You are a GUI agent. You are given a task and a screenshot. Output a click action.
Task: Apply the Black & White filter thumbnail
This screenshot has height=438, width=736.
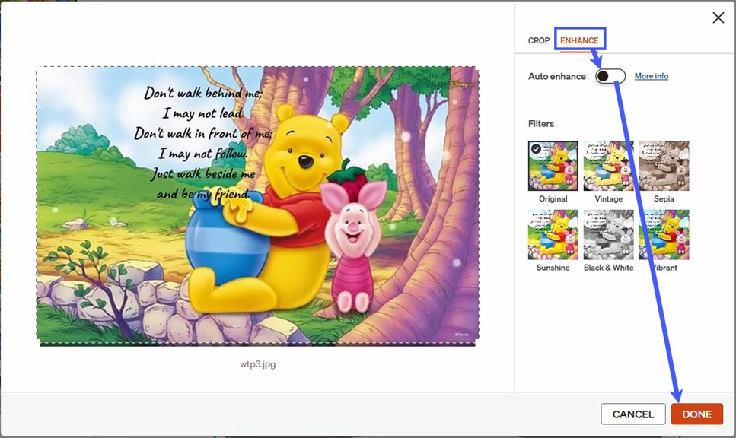point(608,234)
